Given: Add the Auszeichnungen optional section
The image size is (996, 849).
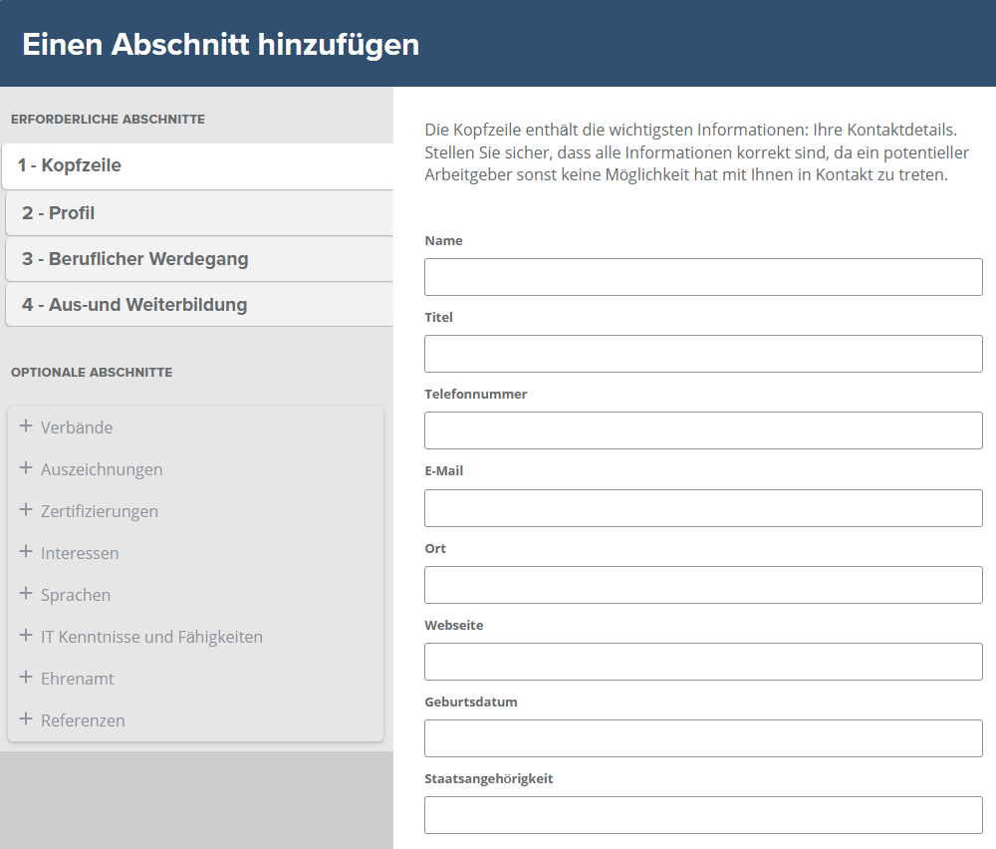Looking at the screenshot, I should pyautogui.click(x=195, y=469).
